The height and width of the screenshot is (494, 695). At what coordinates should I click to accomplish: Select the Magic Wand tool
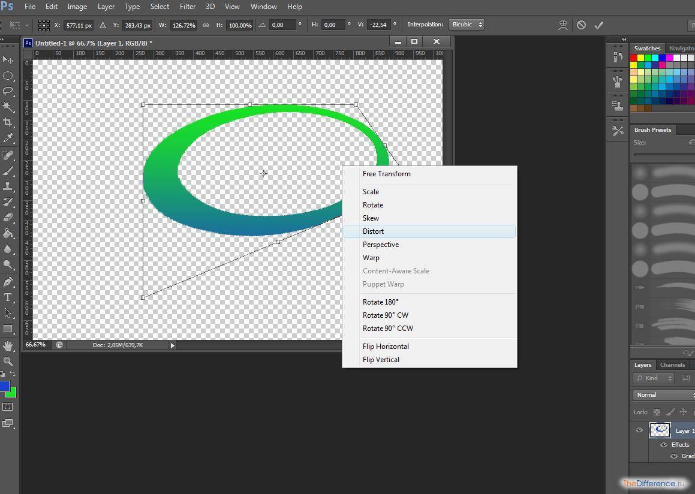point(8,107)
